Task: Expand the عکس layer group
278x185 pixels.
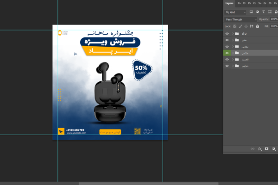Action: click(233, 53)
